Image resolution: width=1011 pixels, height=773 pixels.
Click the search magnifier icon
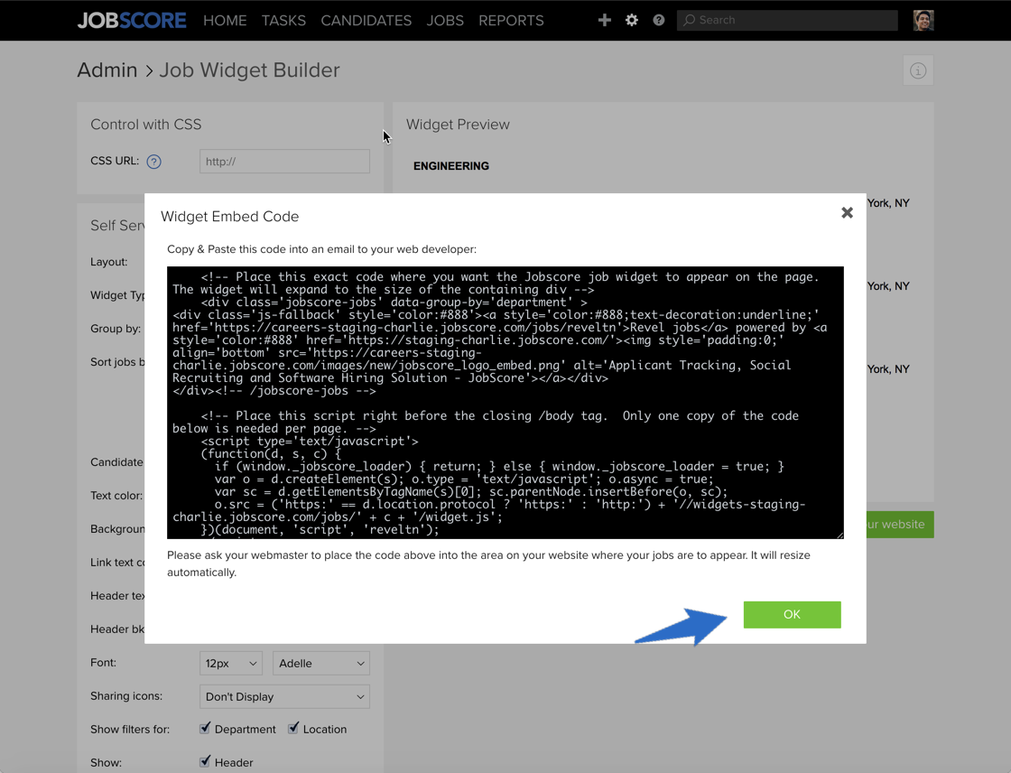(690, 20)
